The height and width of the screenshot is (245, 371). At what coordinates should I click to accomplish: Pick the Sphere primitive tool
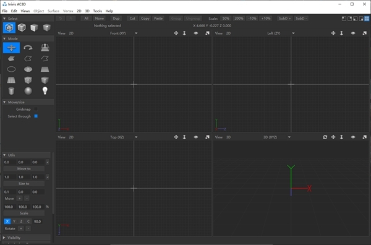coord(28,91)
